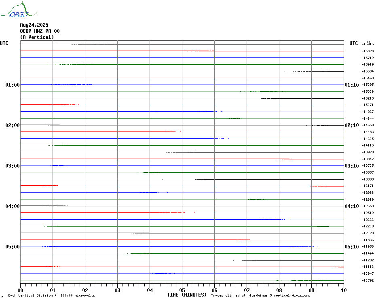This screenshot has width=376, height=301.
Task: Click DC offset value -13171
Action: click(x=368, y=186)
